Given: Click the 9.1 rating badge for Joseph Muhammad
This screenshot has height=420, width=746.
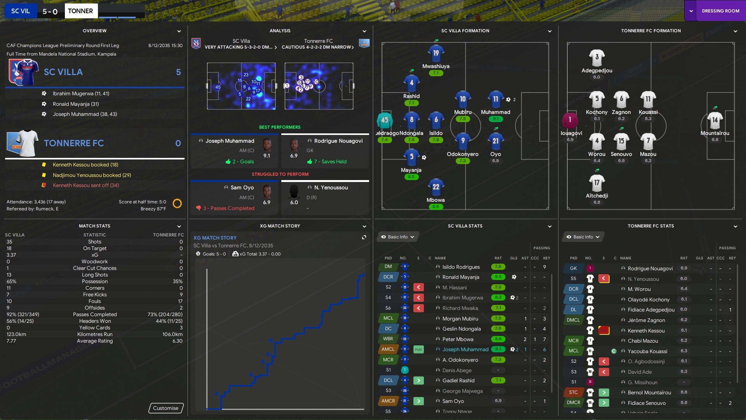Looking at the screenshot, I should click(x=498, y=349).
